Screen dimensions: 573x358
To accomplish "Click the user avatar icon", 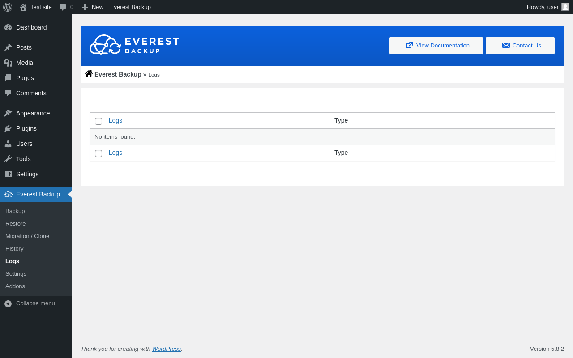I will pyautogui.click(x=565, y=7).
